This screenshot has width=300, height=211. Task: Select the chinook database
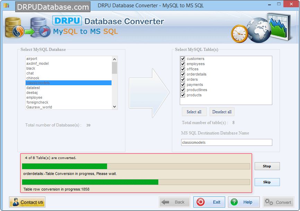tap(69, 78)
